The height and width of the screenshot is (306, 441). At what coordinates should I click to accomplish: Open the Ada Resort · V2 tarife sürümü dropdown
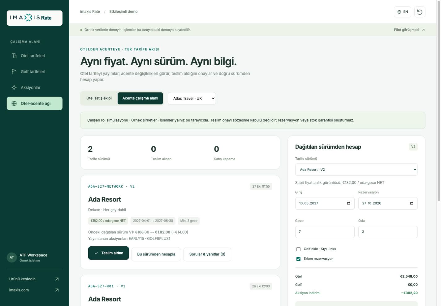tap(356, 170)
